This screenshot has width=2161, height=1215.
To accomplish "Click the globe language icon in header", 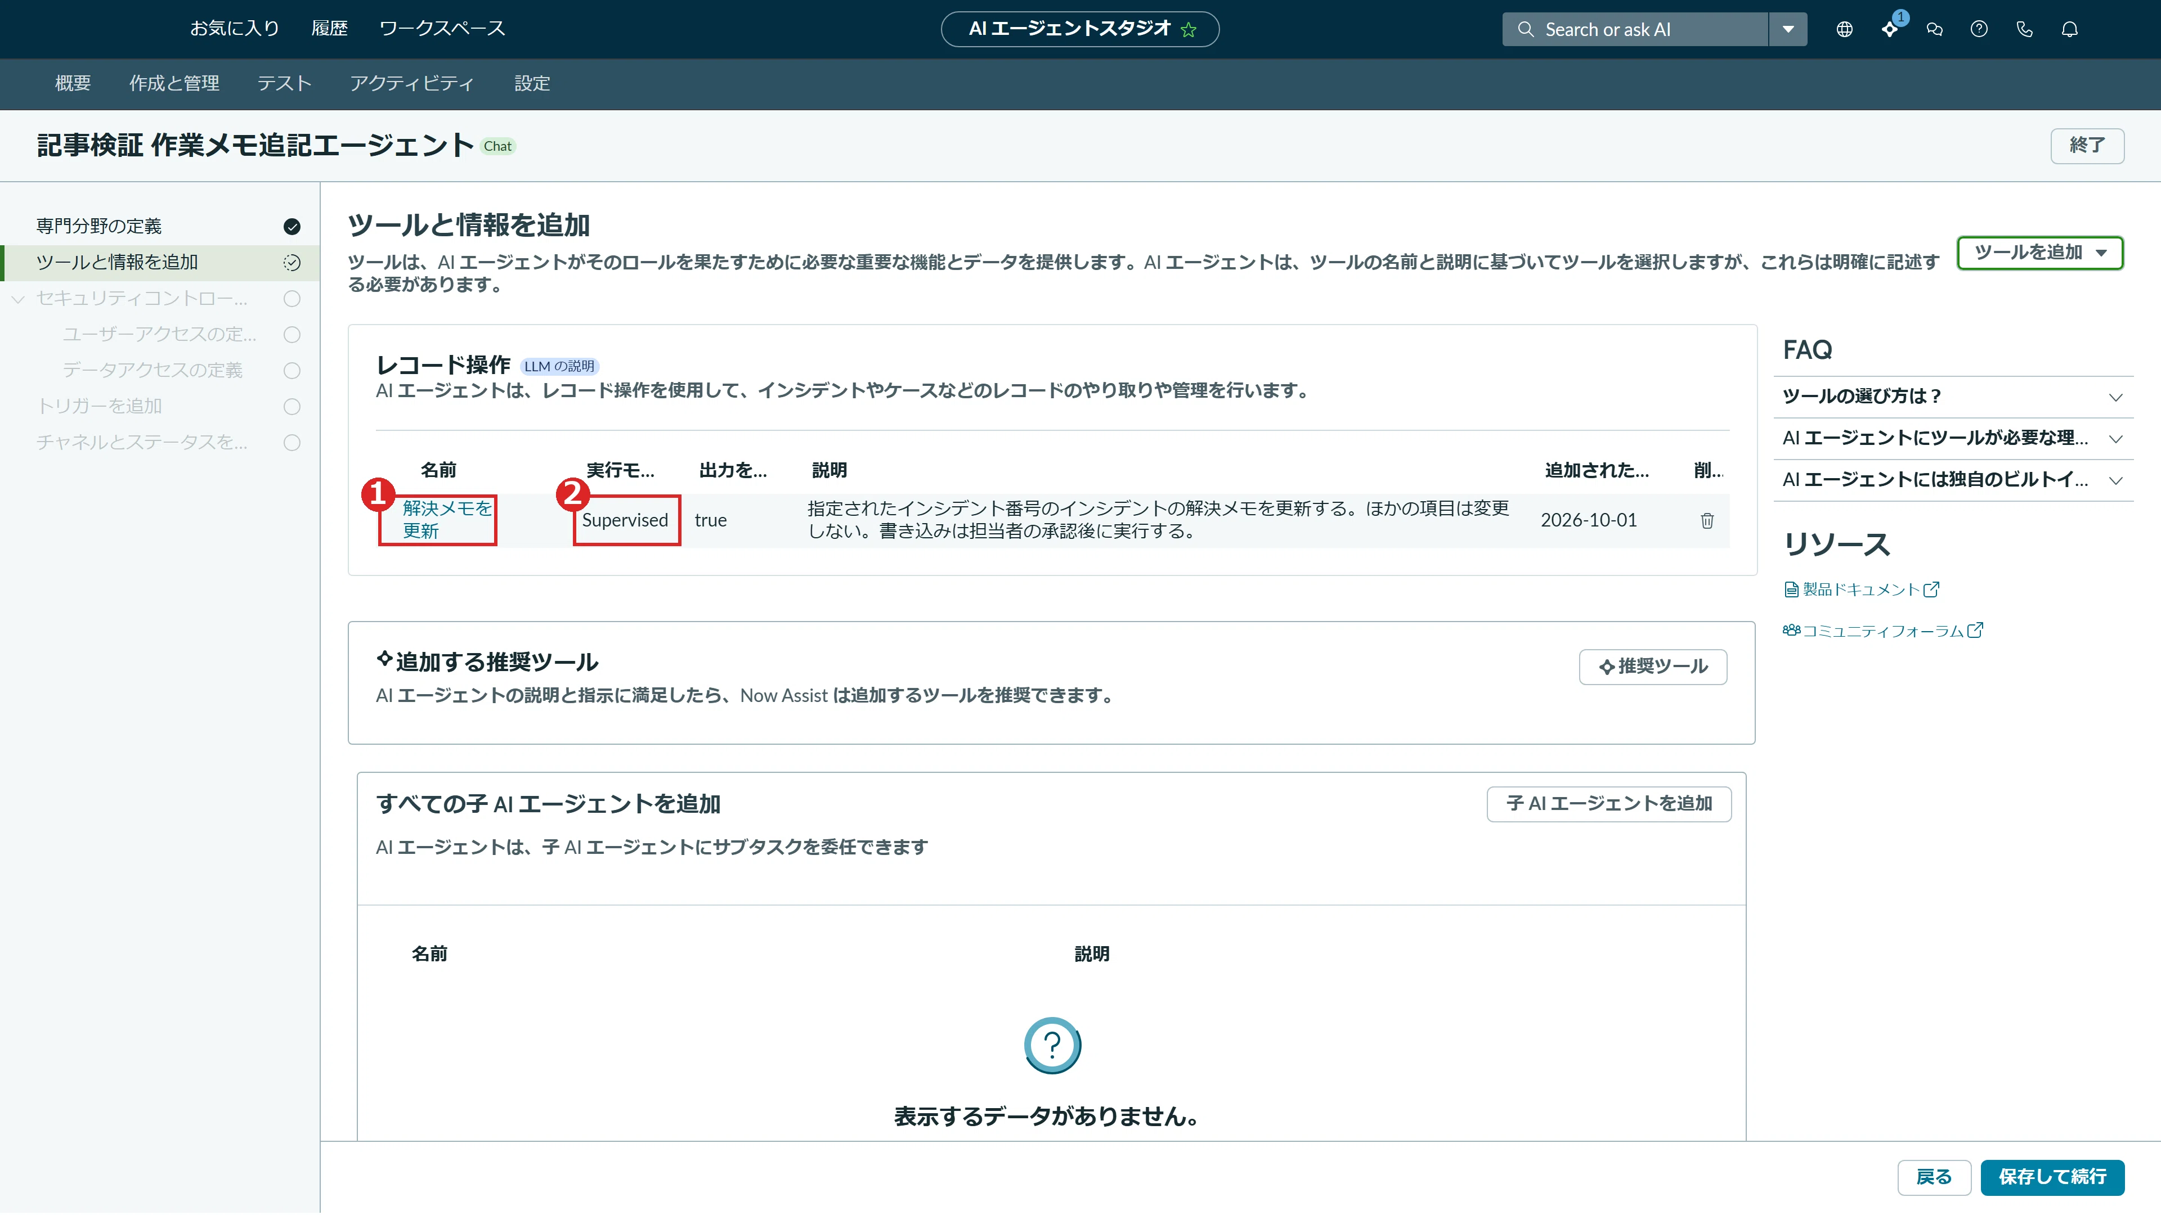I will [1844, 29].
